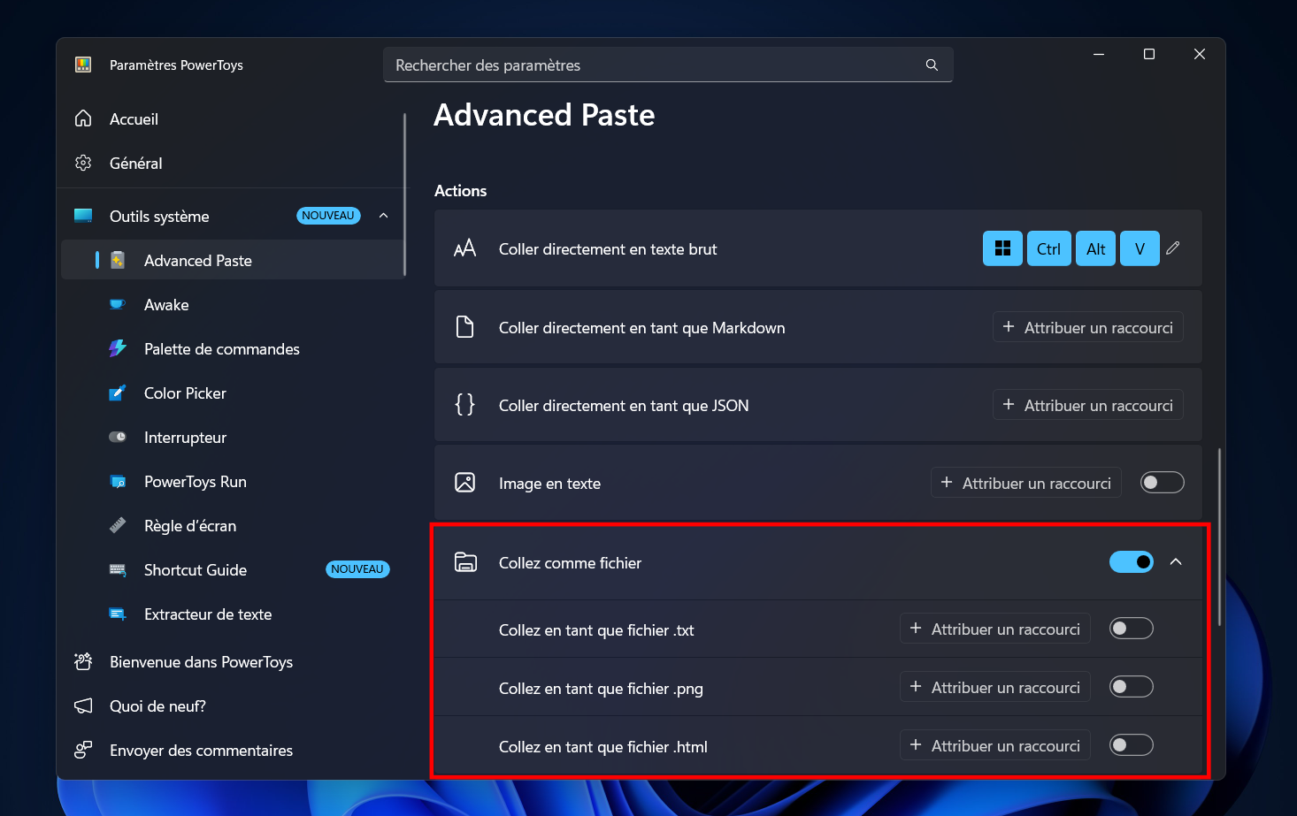Click the search magnifier icon
The image size is (1297, 816).
coord(932,65)
